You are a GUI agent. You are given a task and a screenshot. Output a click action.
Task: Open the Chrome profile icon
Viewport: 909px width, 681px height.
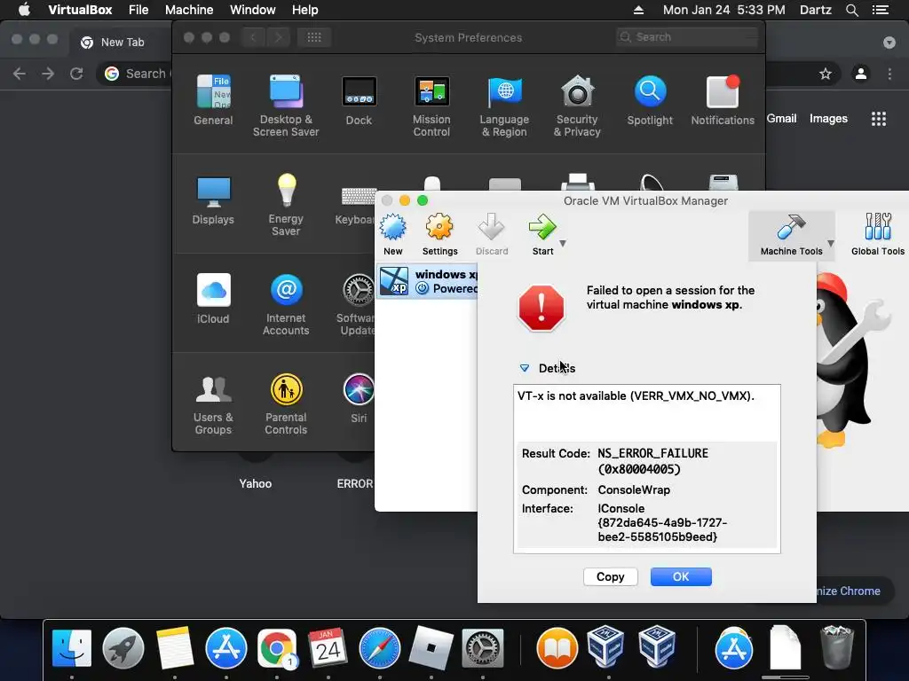click(861, 74)
